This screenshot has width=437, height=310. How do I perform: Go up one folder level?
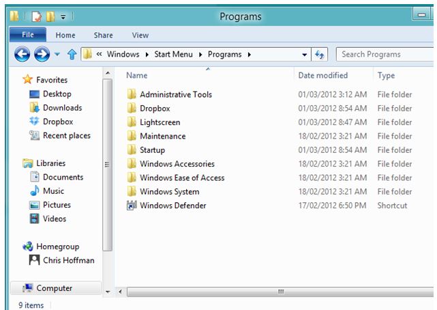coord(72,54)
